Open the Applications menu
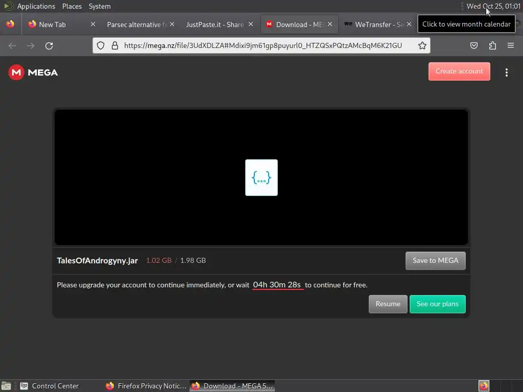This screenshot has width=523, height=392. 36,6
